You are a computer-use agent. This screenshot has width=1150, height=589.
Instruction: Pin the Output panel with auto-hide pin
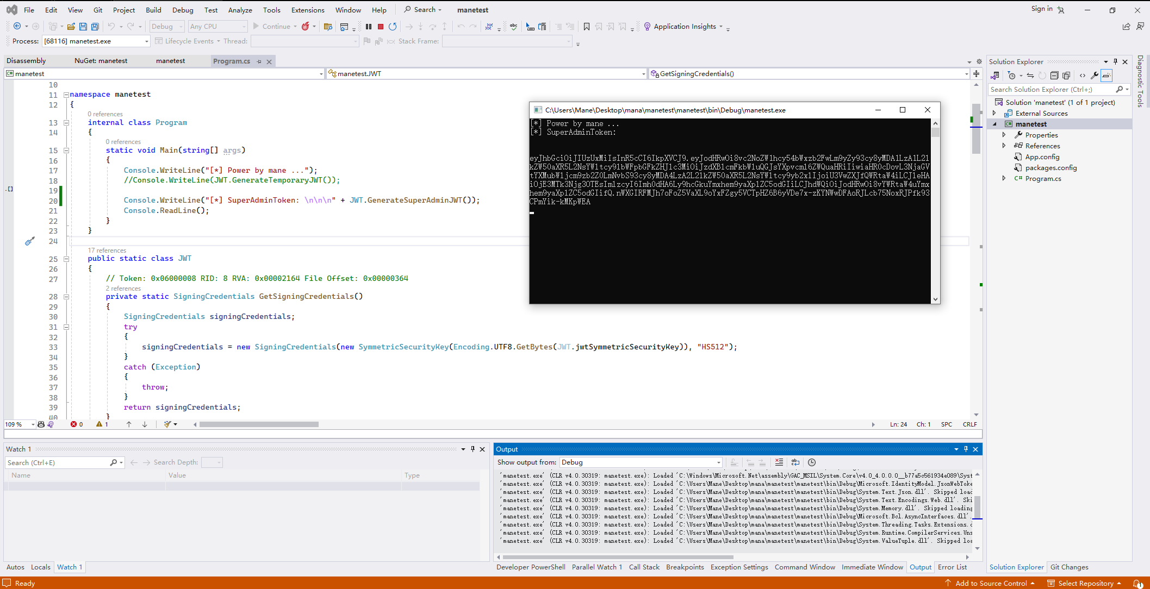pos(966,449)
